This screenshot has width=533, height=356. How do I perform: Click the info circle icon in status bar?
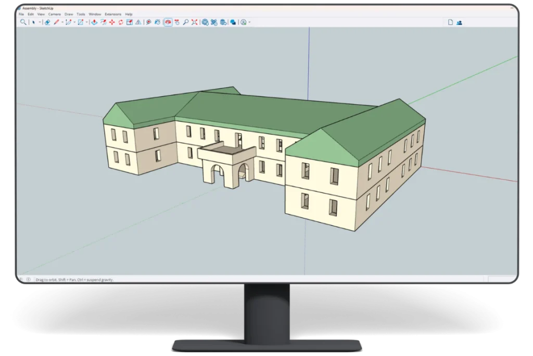click(x=29, y=279)
